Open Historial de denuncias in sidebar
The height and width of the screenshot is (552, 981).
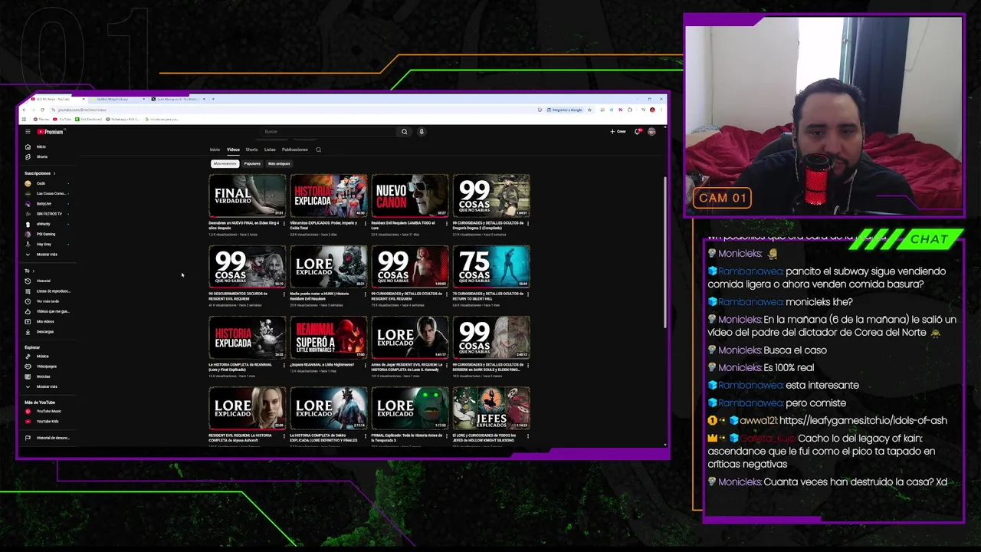(x=48, y=438)
